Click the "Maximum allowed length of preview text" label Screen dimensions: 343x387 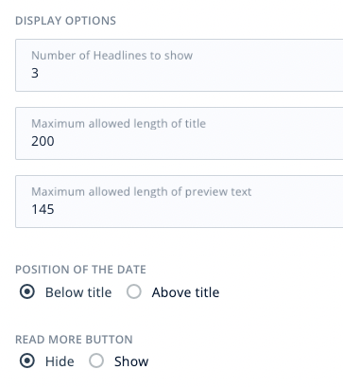coord(142,192)
